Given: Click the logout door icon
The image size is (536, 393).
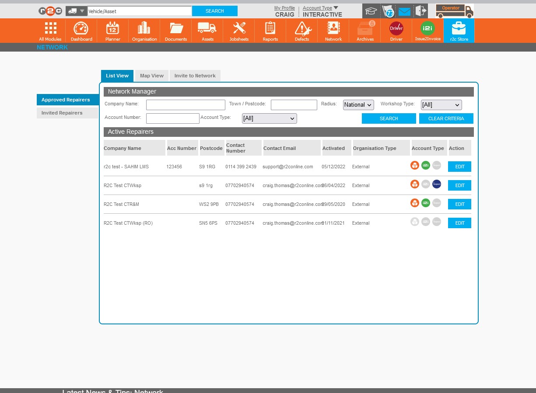Looking at the screenshot, I should pos(420,11).
